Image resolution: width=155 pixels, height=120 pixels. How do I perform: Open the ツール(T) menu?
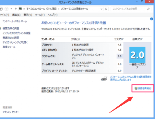coord(40,15)
